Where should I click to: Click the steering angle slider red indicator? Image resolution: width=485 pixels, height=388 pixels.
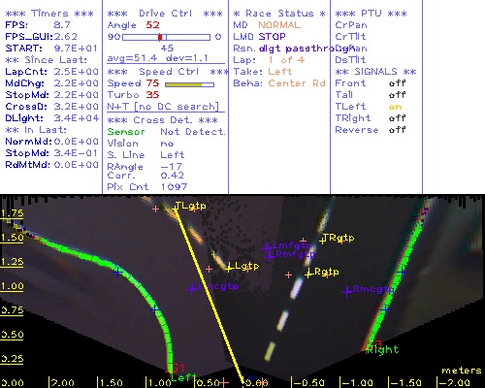coord(160,37)
